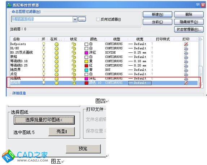This screenshot has width=207, height=165.
Task: Toggle the light bulb for Defpoints layer
Action: [x=43, y=44]
